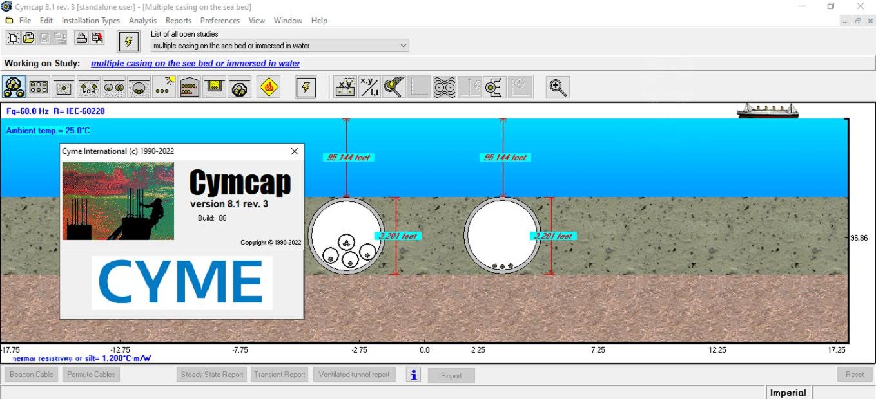The image size is (876, 399).
Task: Click the Imperial units status bar entry
Action: tap(788, 393)
